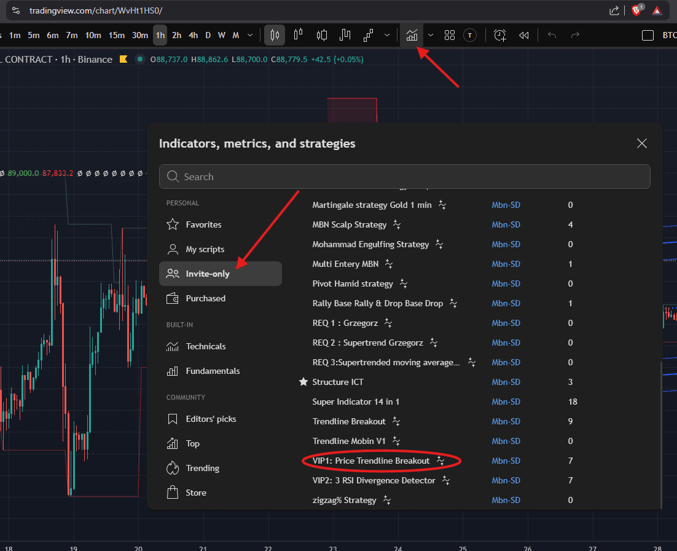Open Mbn-SD author link for Mohammad Engulfing Strategy
This screenshot has width=677, height=551.
pos(506,244)
